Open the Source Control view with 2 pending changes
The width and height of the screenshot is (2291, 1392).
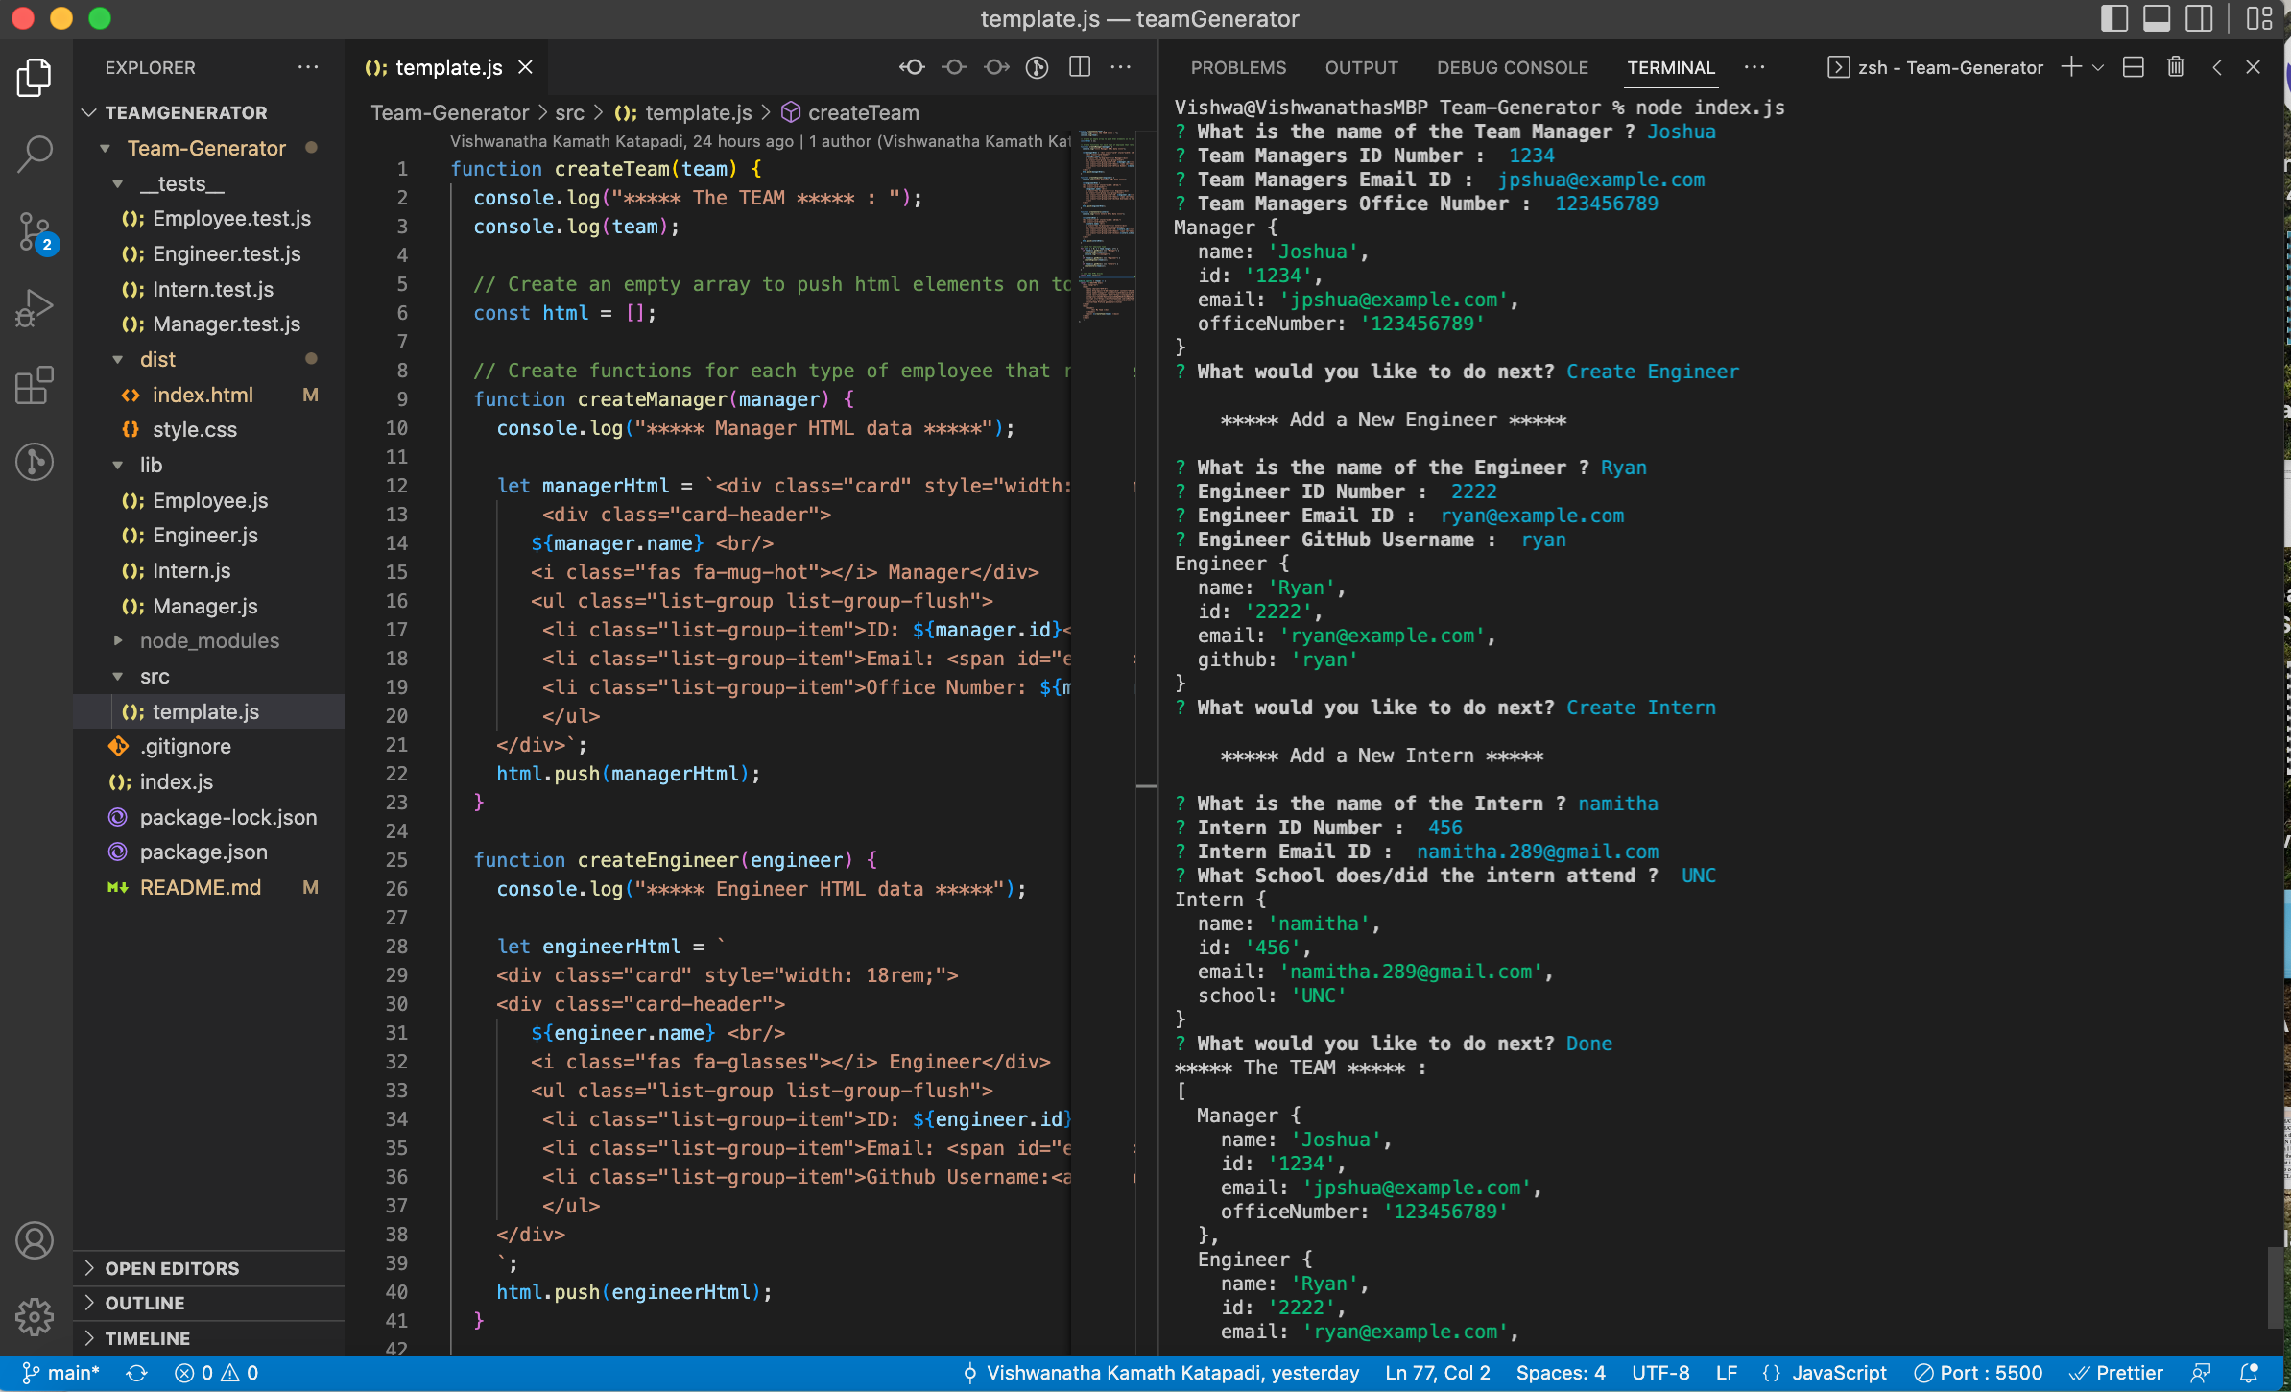point(35,230)
